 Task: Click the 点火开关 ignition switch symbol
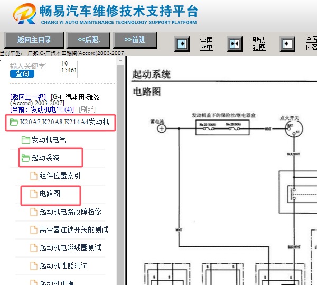pyautogui.click(x=294, y=128)
